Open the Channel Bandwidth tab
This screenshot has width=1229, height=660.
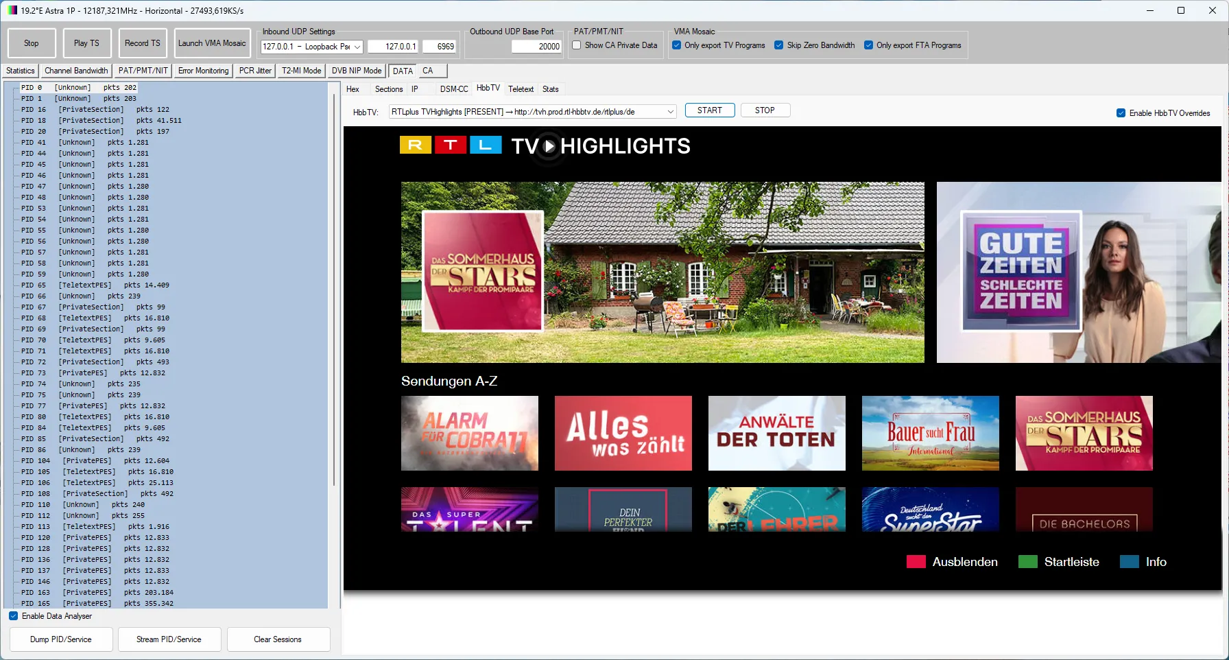pos(76,71)
